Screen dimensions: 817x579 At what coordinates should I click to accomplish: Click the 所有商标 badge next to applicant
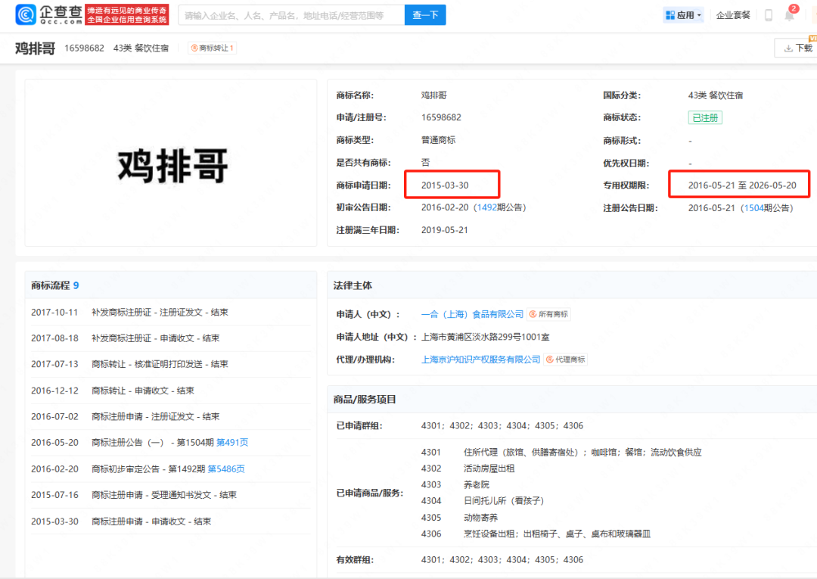[548, 314]
